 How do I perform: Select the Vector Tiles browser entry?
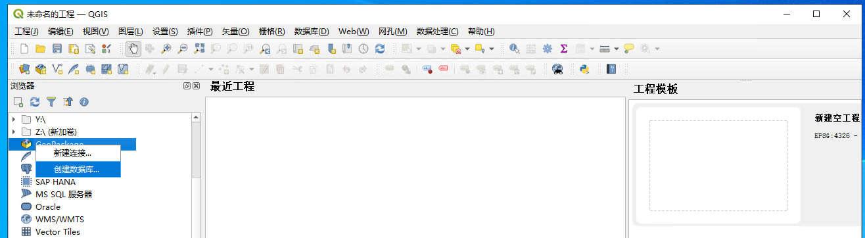tap(57, 231)
